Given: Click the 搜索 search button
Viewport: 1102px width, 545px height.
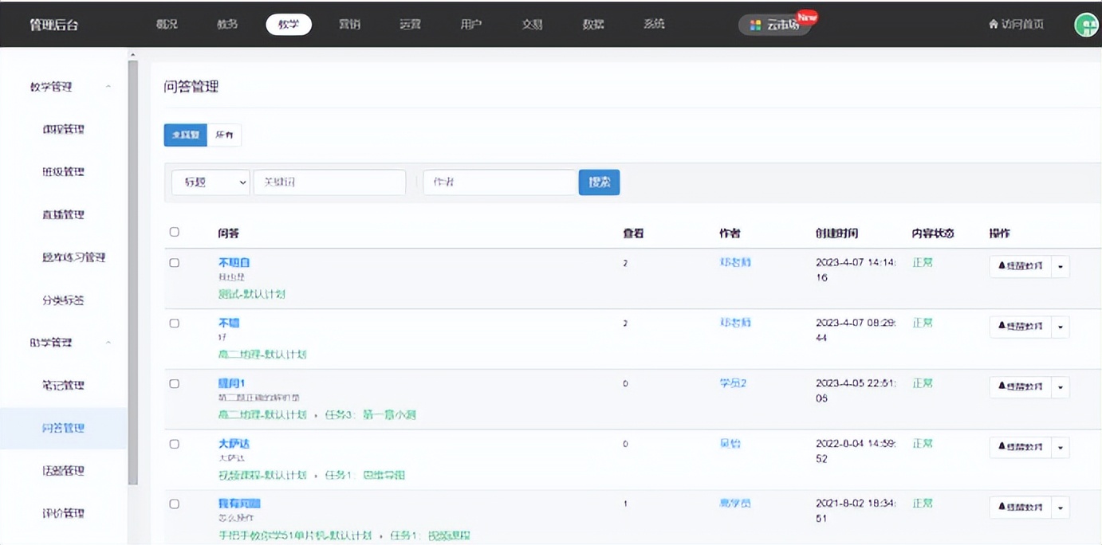Looking at the screenshot, I should pyautogui.click(x=599, y=182).
